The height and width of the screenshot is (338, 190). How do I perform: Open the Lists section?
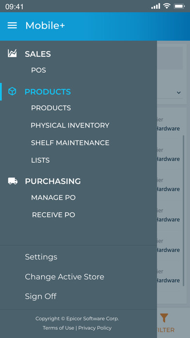click(x=40, y=160)
